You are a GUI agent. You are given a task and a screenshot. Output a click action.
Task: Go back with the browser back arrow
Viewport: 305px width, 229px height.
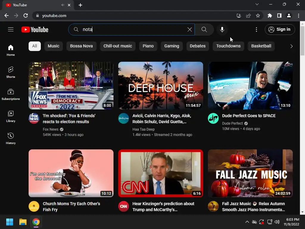[x=7, y=16]
